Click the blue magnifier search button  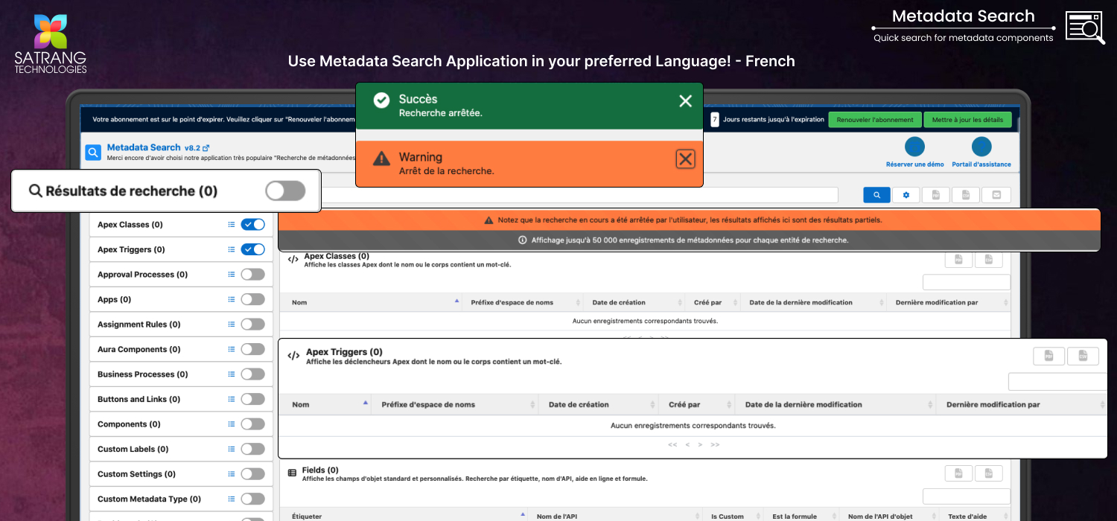pyautogui.click(x=876, y=195)
